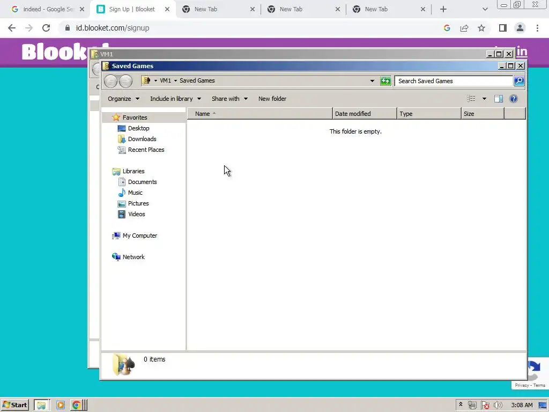Open Include in library dropdown
Image resolution: width=549 pixels, height=412 pixels.
[x=175, y=99]
